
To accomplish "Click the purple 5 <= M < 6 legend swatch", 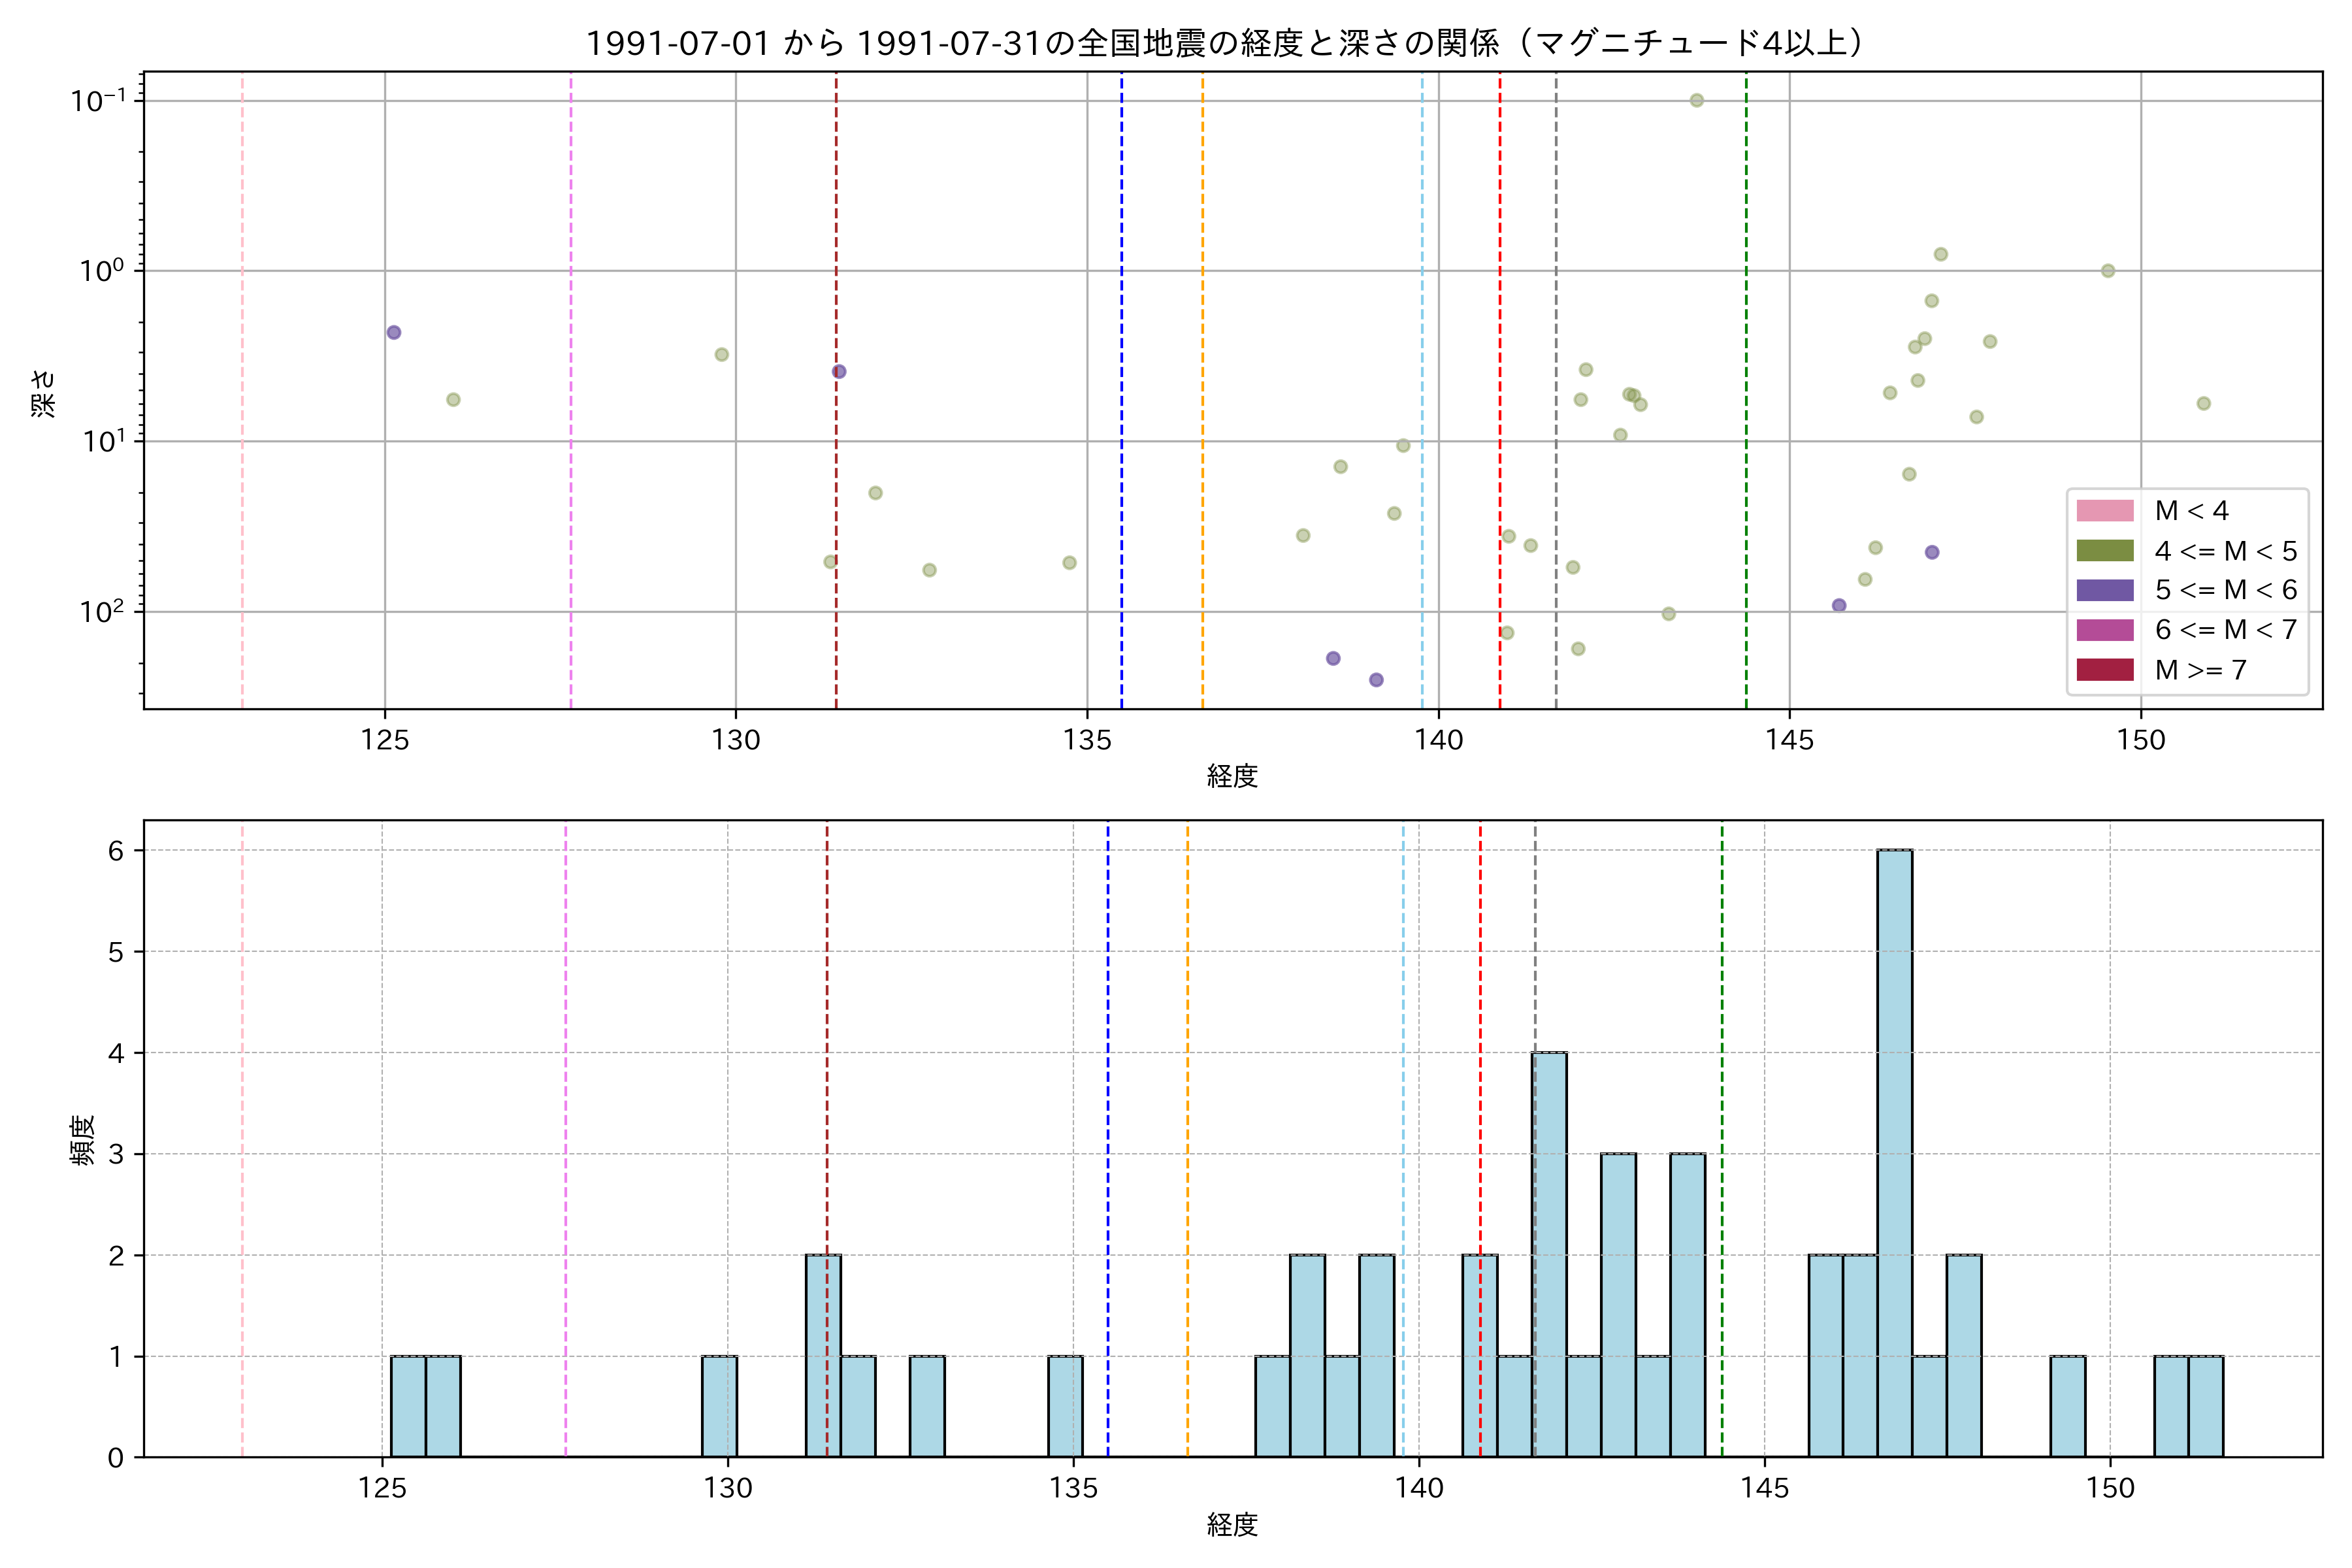I will pyautogui.click(x=2104, y=590).
